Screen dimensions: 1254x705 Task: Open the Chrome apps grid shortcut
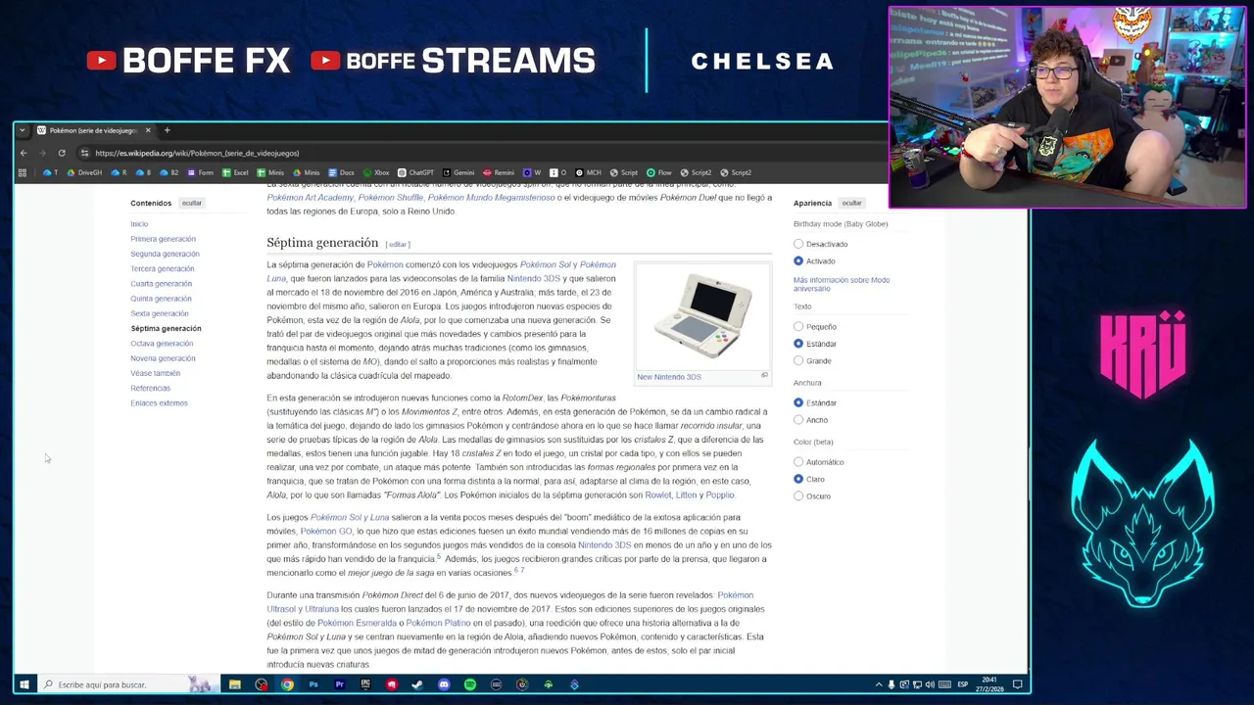click(22, 172)
